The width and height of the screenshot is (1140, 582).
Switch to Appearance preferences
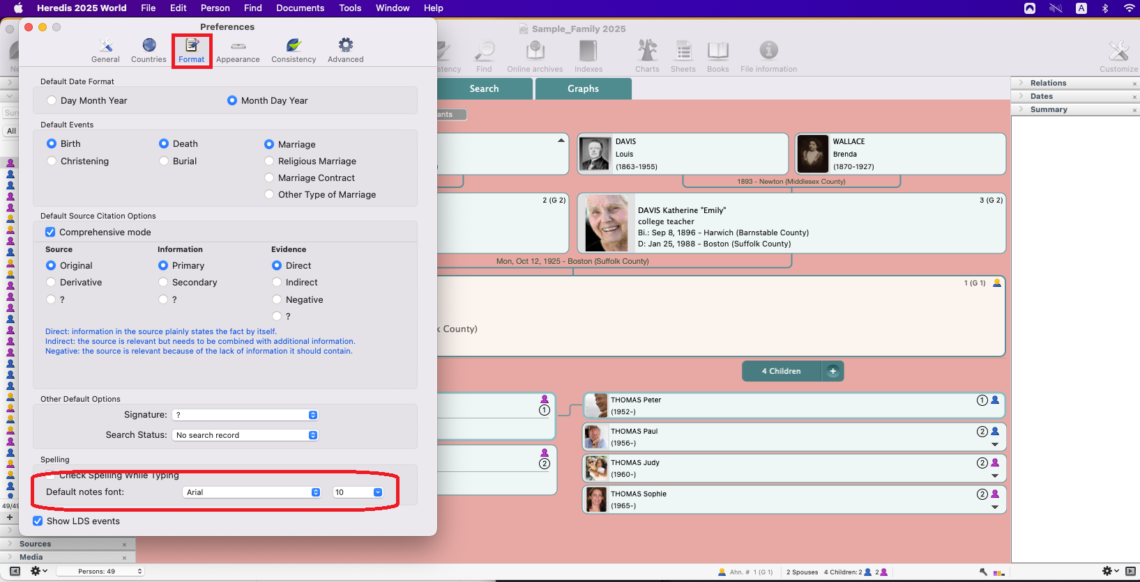click(x=238, y=50)
